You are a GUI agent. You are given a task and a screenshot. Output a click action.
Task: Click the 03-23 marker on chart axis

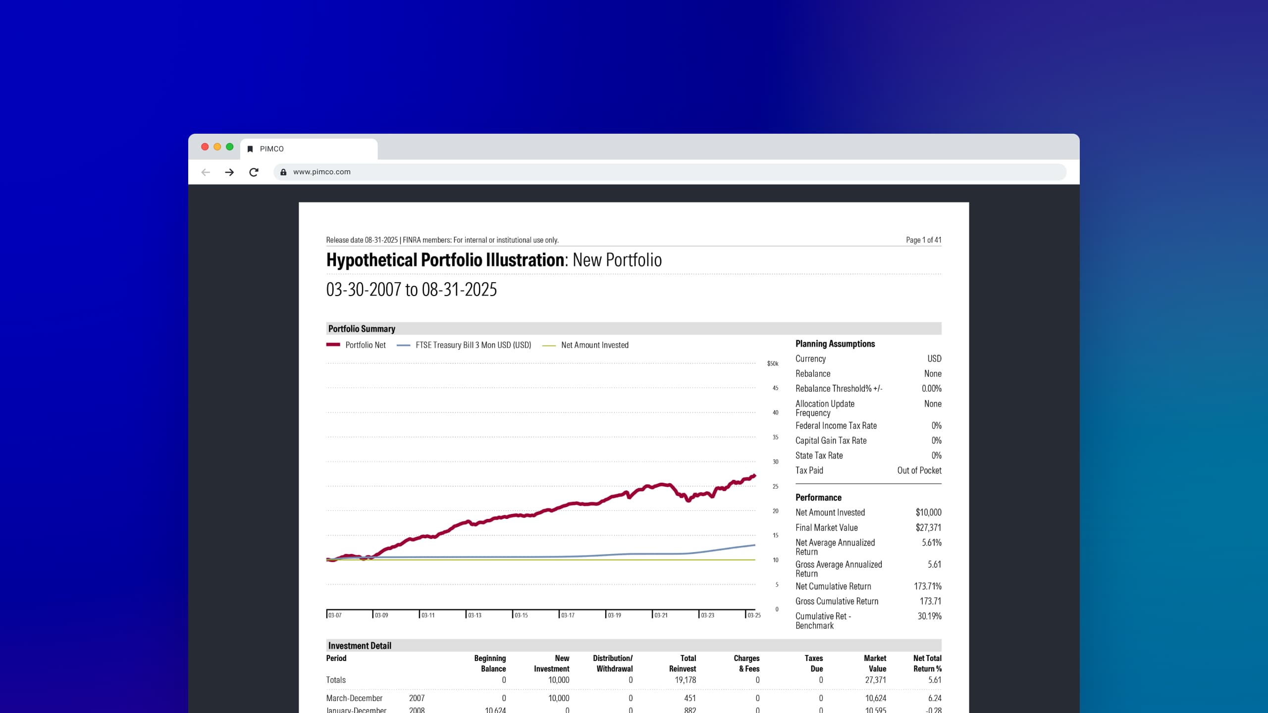point(707,615)
